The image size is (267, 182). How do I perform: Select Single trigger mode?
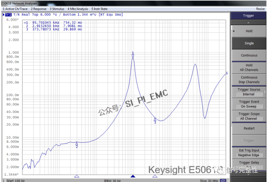[x=249, y=43]
